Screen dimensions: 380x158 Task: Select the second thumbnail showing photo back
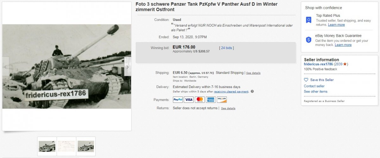pos(66,146)
